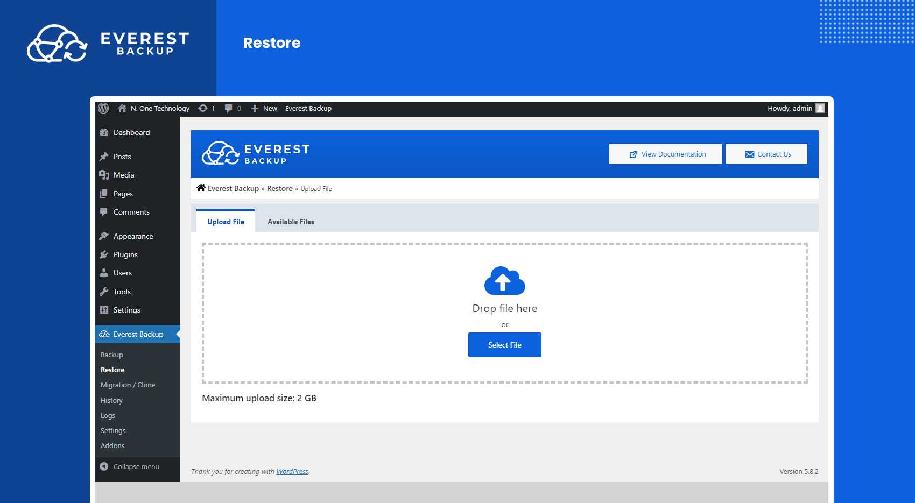Click the Appearance brush icon

coord(104,236)
